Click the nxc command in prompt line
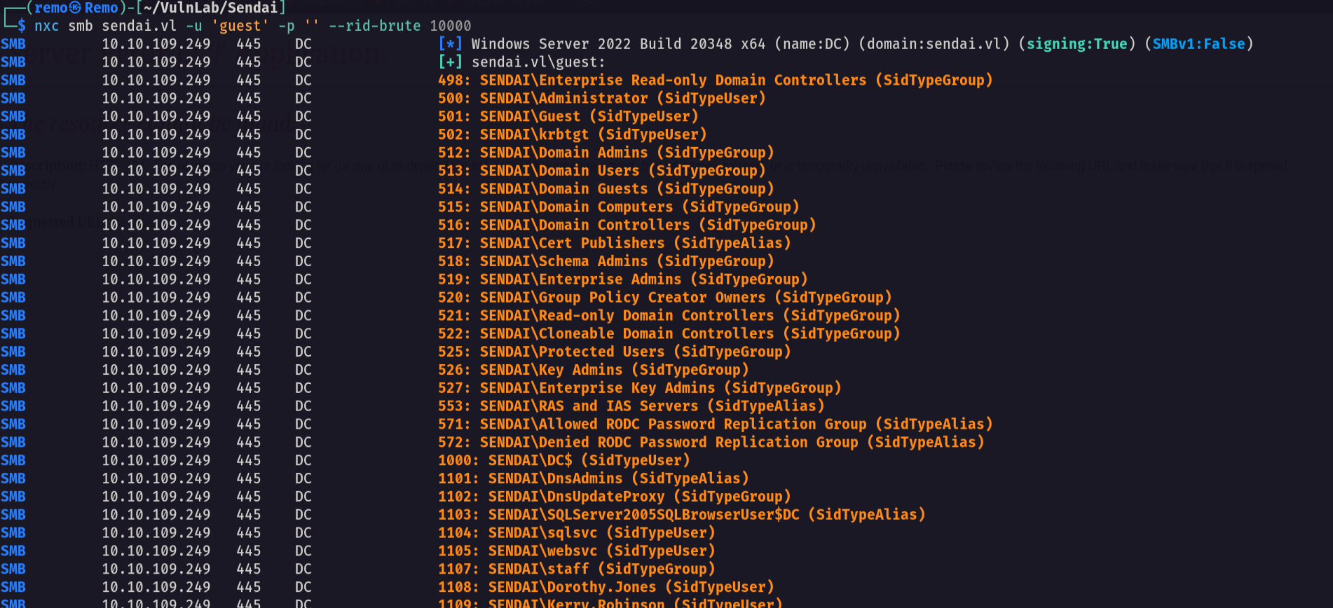Screen dimensions: 1333x608 [x=47, y=26]
